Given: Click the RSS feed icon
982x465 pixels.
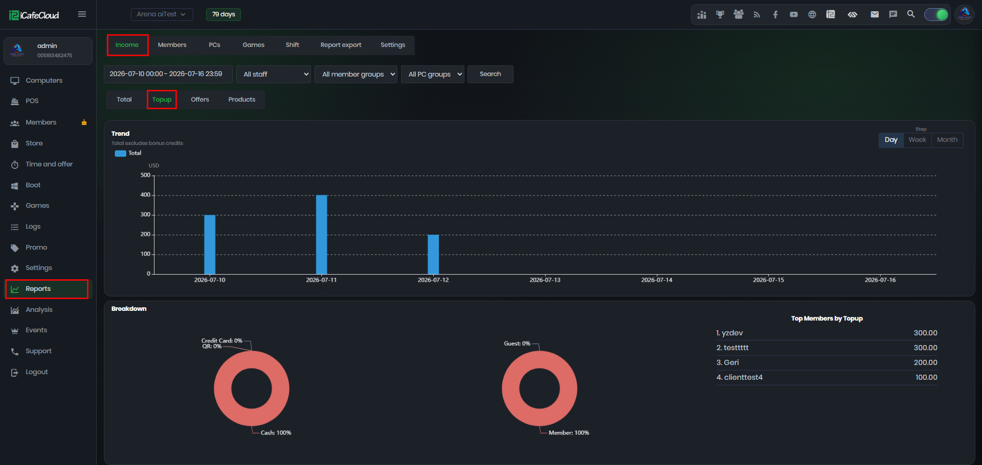Looking at the screenshot, I should [757, 14].
